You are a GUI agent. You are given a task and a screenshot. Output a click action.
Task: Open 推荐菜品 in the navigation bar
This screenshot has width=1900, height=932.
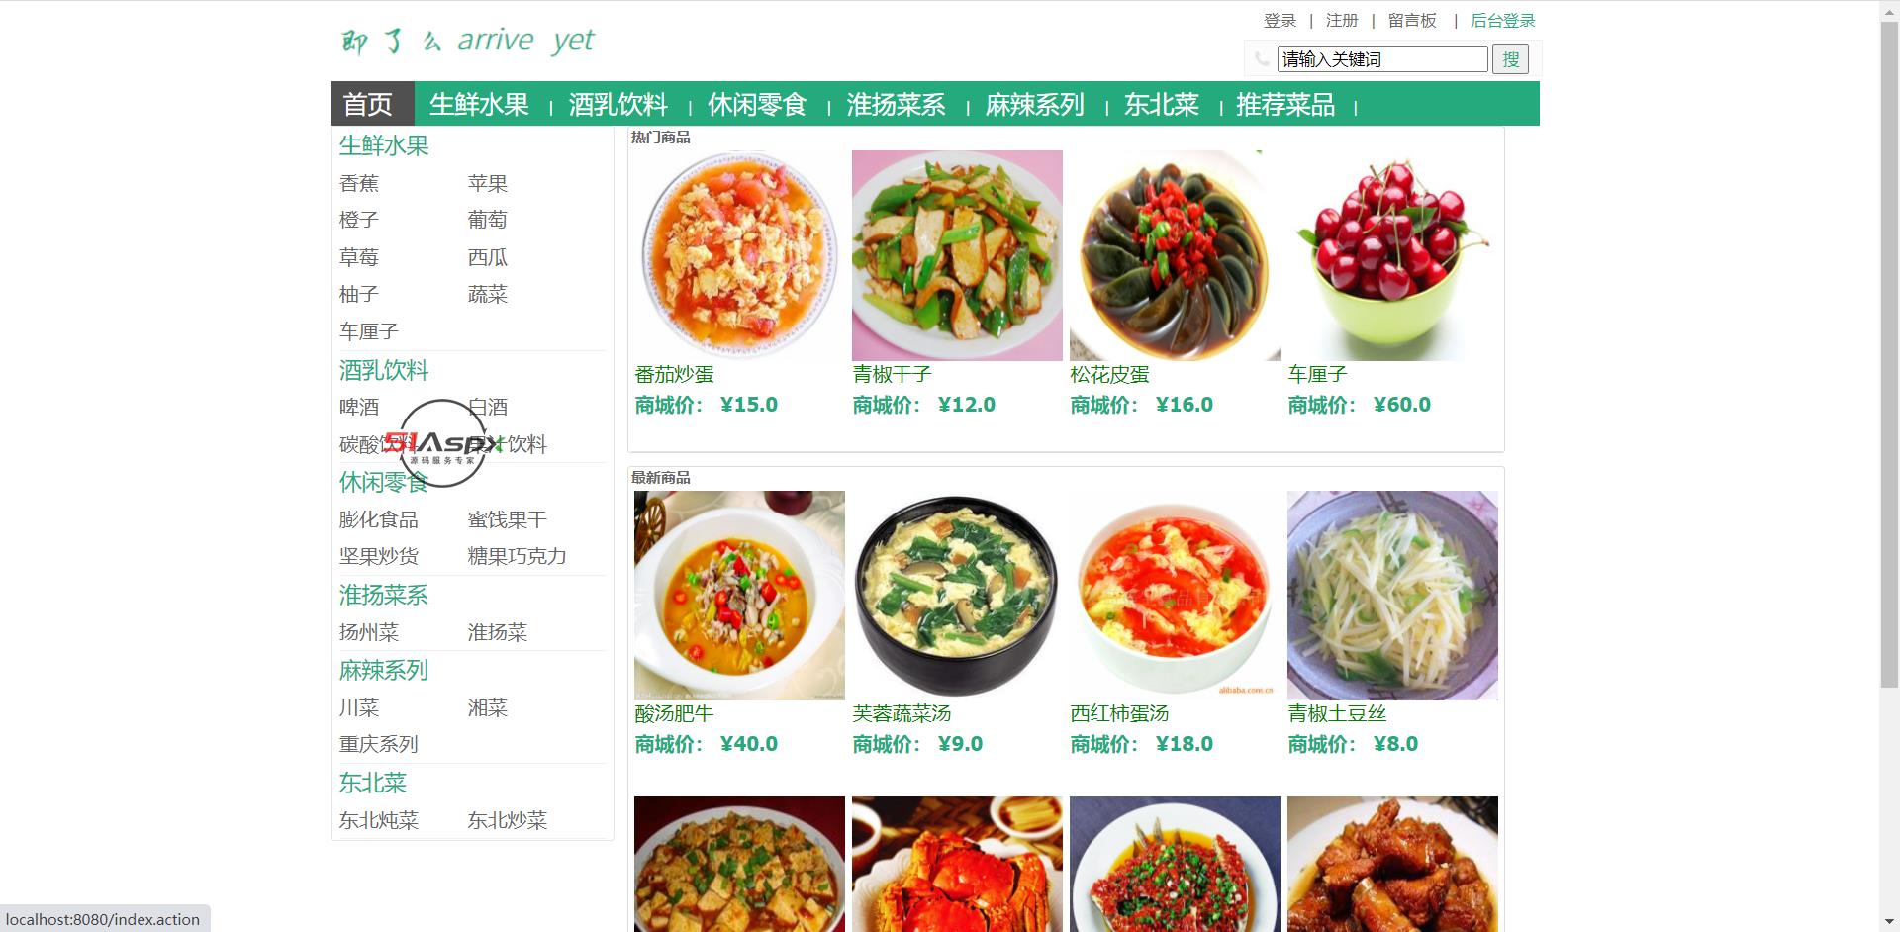click(1285, 104)
